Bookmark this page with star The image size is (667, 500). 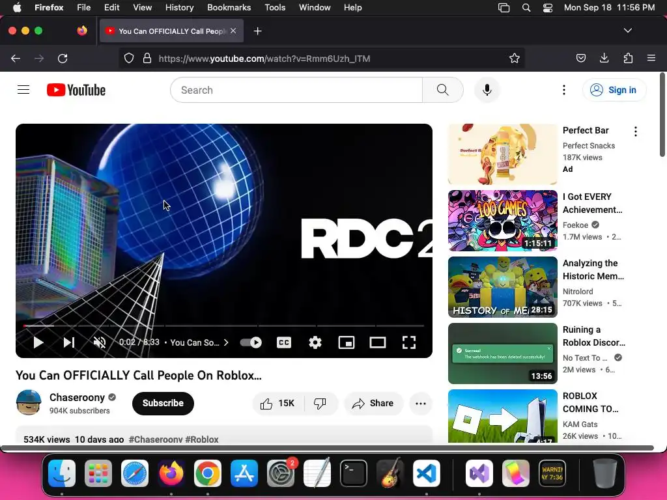click(515, 58)
